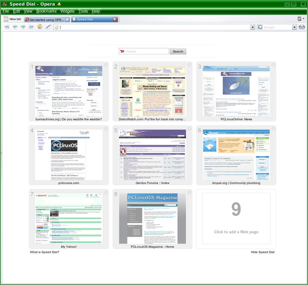Go back with the green left arrow
This screenshot has height=285, width=308.
(15, 27)
